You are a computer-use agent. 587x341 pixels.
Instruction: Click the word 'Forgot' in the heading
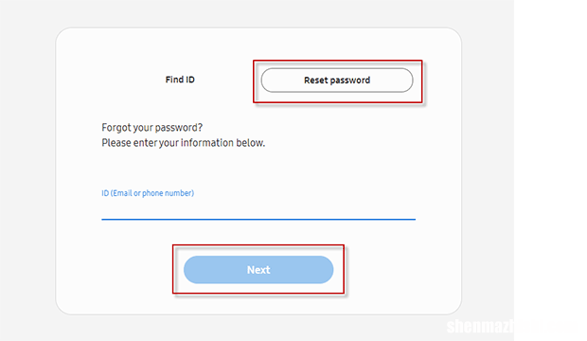click(116, 128)
